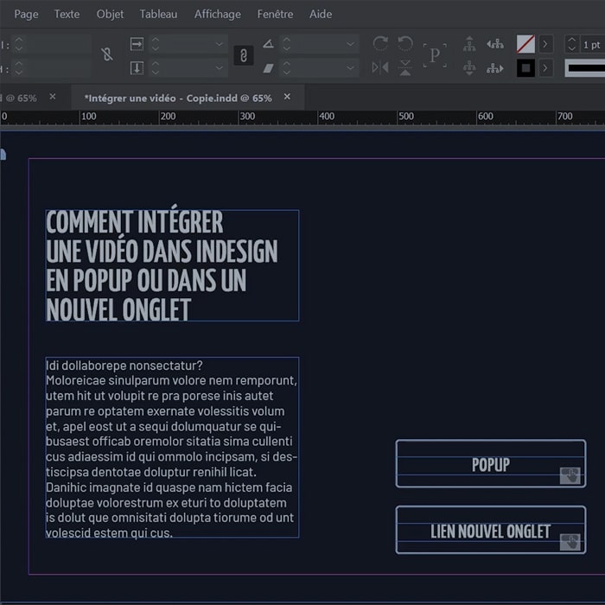Open the vertical scale dropdown
This screenshot has width=605, height=605.
pyautogui.click(x=220, y=68)
